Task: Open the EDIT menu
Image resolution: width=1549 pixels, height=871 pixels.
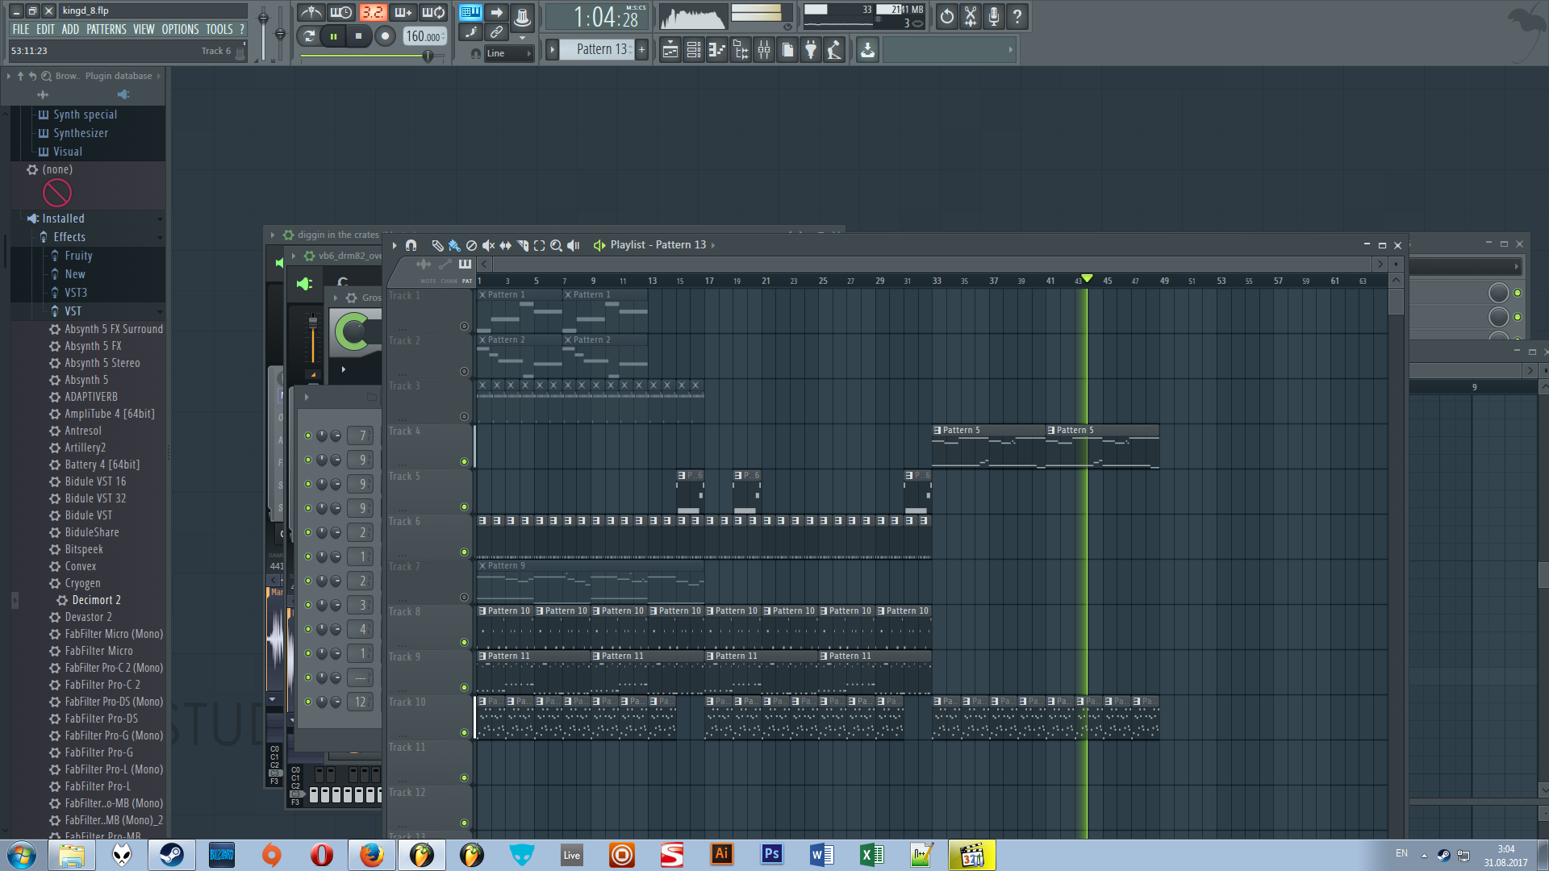Action: (46, 29)
